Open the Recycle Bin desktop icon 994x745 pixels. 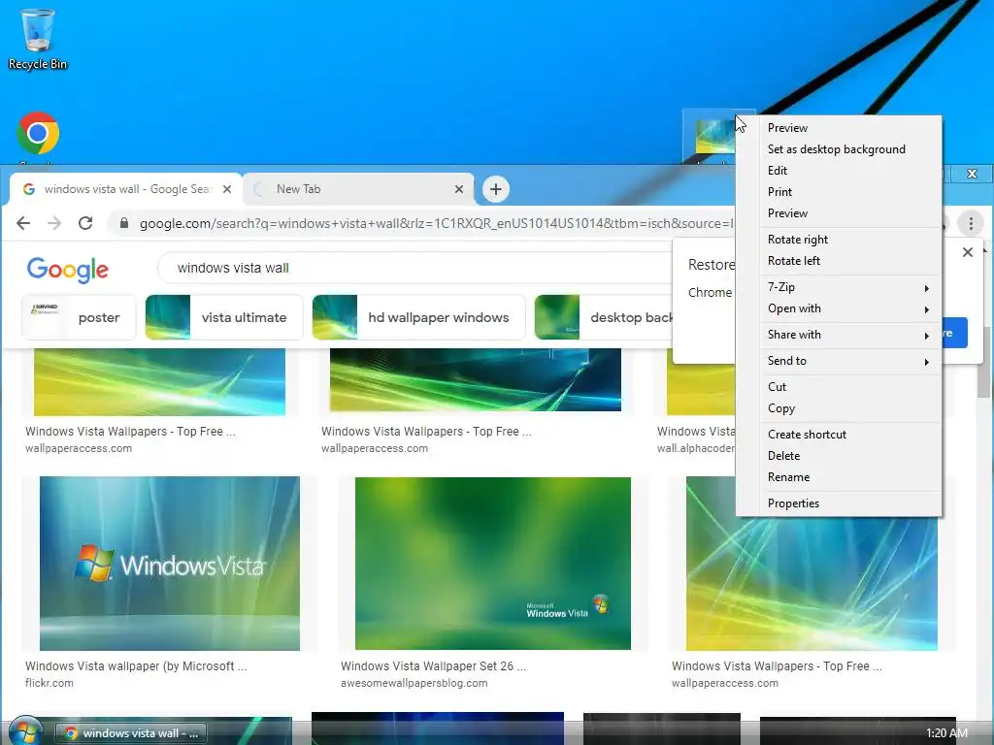[37, 38]
